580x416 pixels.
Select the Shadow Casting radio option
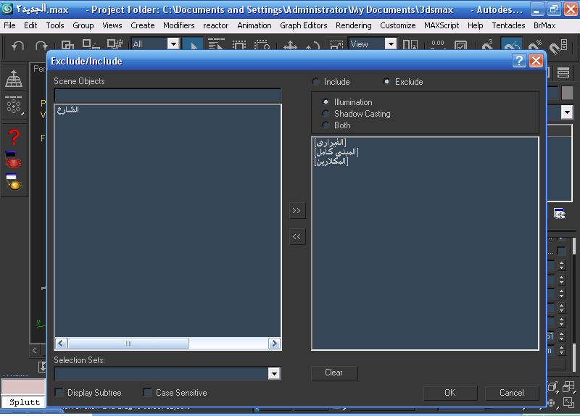pyautogui.click(x=326, y=114)
